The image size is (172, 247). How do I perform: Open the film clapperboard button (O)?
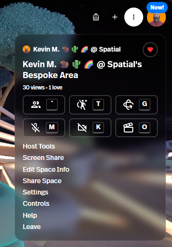(137, 128)
